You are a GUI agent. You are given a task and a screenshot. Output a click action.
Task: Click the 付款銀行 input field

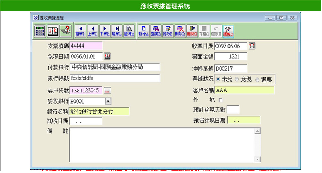tap(115, 67)
